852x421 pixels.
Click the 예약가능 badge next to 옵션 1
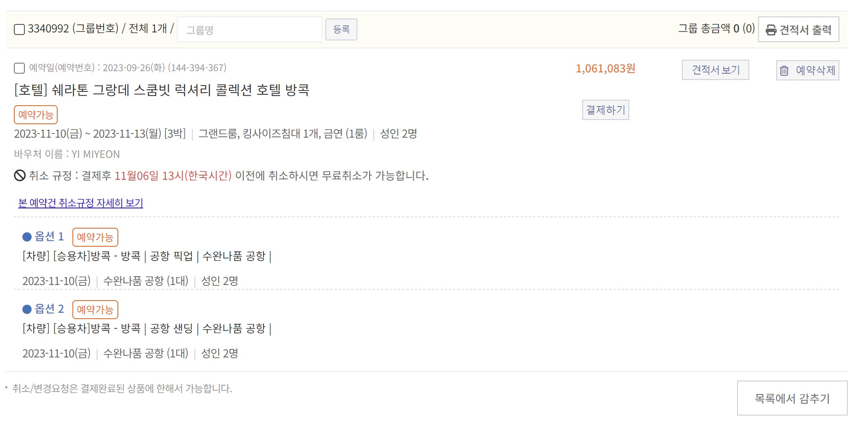tap(95, 237)
